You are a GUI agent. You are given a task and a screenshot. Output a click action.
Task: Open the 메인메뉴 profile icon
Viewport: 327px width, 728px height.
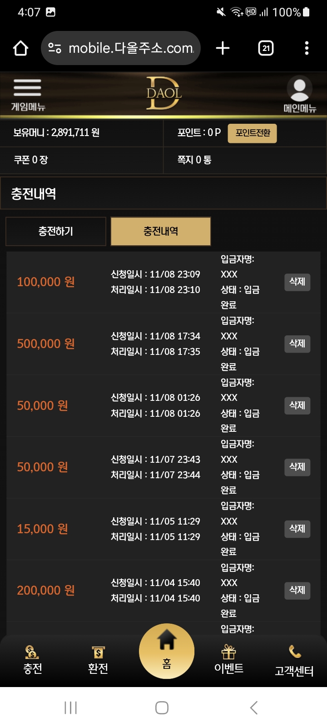tap(299, 94)
